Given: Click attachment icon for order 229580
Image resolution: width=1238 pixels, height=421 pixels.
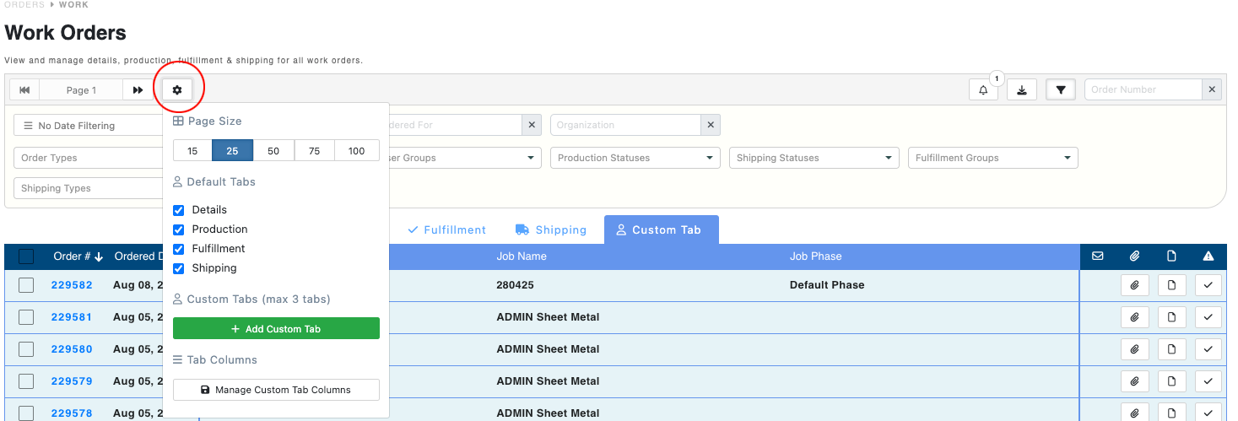Looking at the screenshot, I should [1135, 349].
